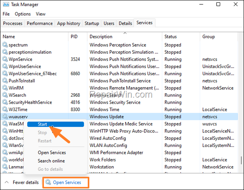The width and height of the screenshot is (244, 190).
Task: Switch to the Performance tab
Action: tap(40, 23)
